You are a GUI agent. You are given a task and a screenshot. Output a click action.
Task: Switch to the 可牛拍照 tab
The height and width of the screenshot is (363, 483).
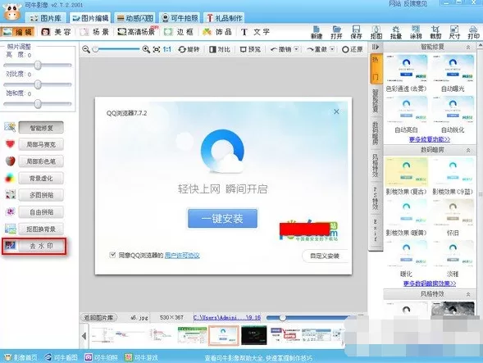[180, 18]
